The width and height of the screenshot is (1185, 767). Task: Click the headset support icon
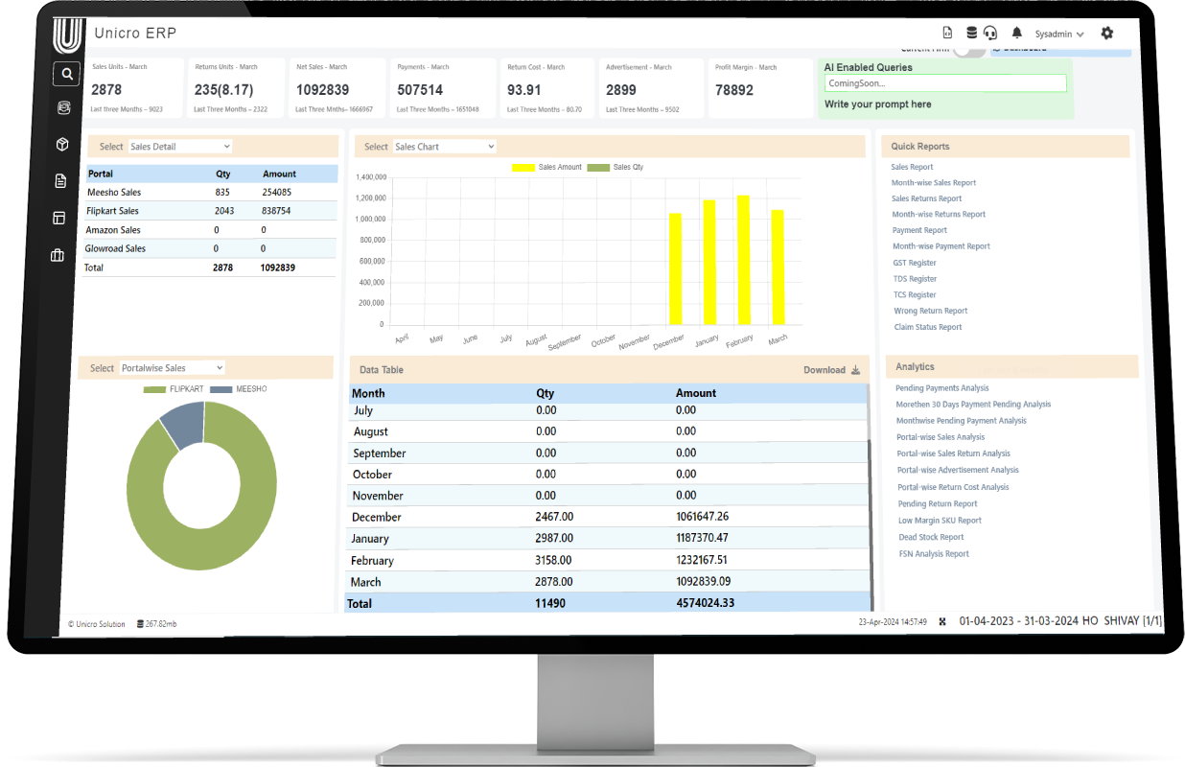coord(990,33)
